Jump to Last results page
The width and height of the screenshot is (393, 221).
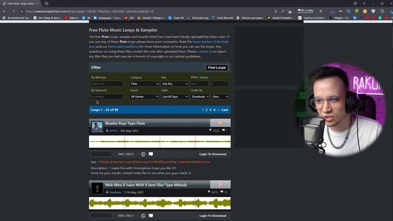[225, 110]
